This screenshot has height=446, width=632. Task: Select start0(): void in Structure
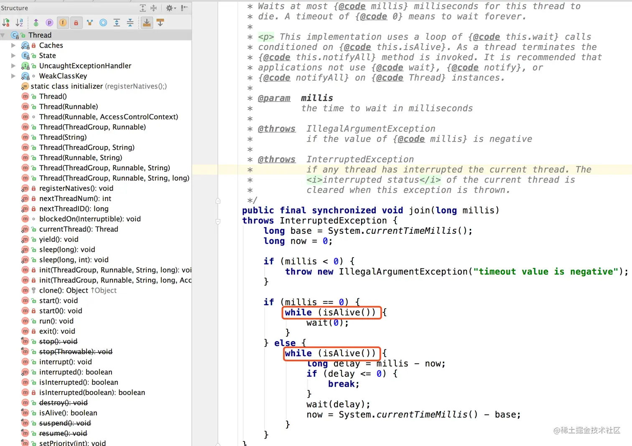click(x=61, y=311)
